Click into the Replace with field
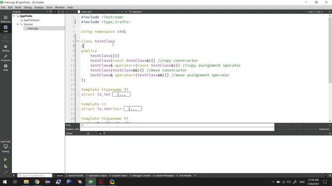 point(177,129)
